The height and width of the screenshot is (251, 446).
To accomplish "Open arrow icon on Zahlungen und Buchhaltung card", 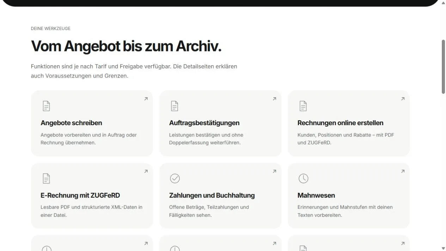I will pos(274,171).
